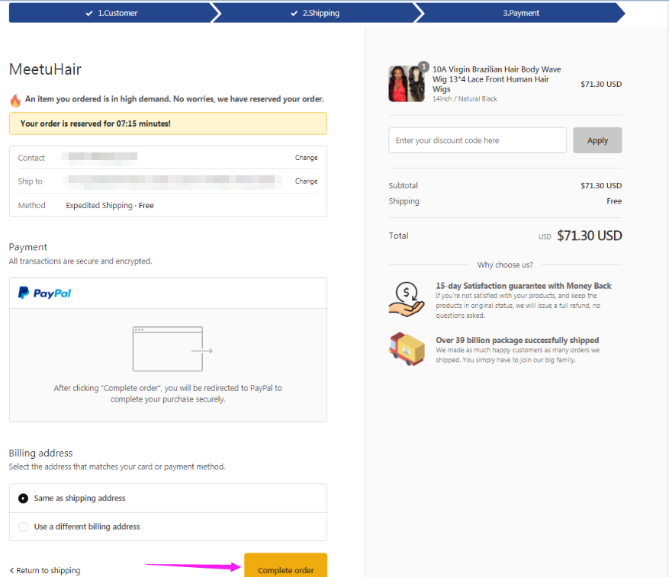Click the delivery truck package icon
This screenshot has width=669, height=577.
click(406, 349)
